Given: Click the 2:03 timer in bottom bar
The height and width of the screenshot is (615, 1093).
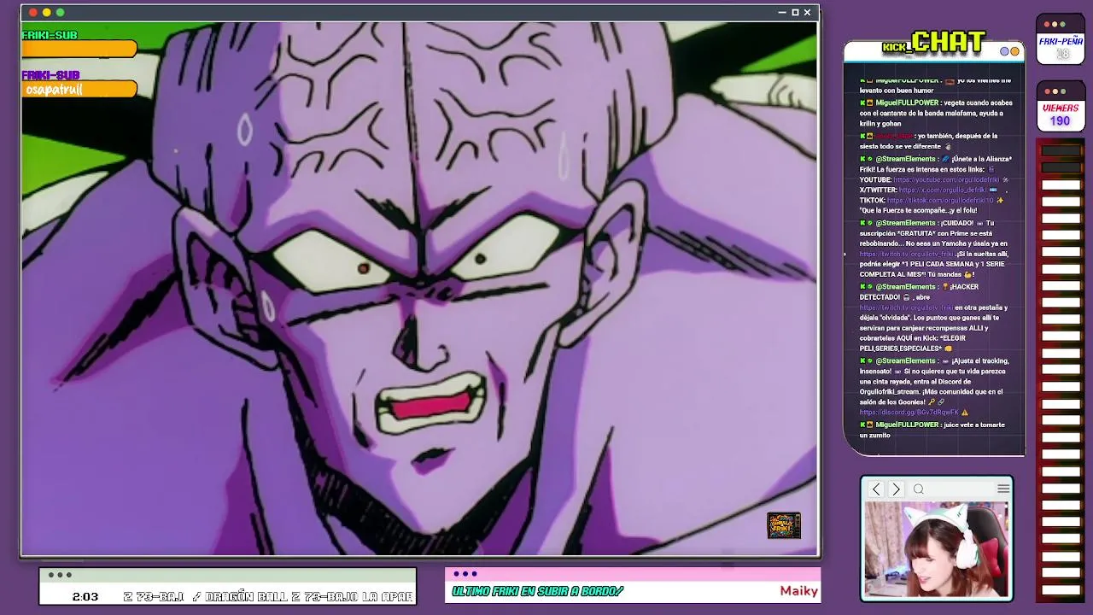Looking at the screenshot, I should point(85,596).
